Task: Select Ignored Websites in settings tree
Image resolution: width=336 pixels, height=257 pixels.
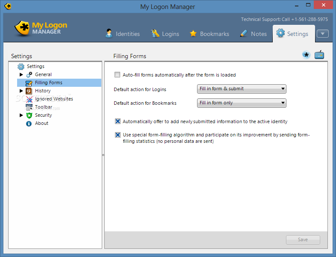Action: [54, 99]
